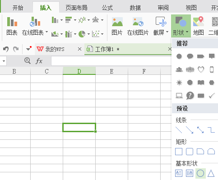Close the 我的WPS tab

click(x=80, y=49)
